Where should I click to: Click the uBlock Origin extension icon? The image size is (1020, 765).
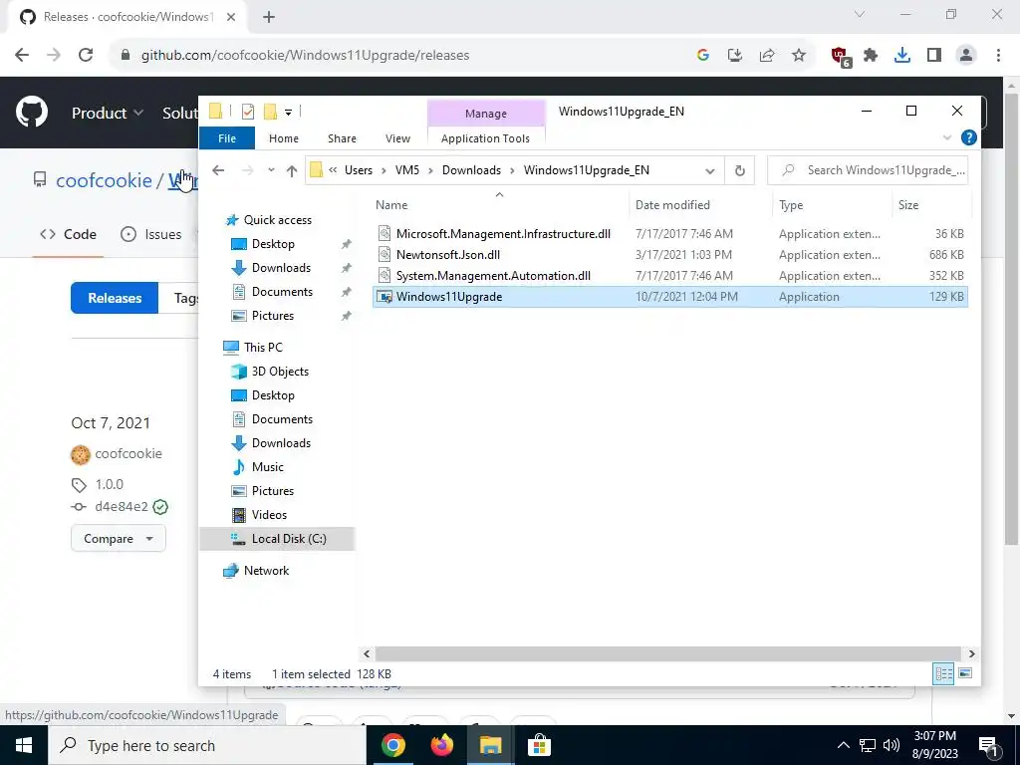click(x=840, y=56)
